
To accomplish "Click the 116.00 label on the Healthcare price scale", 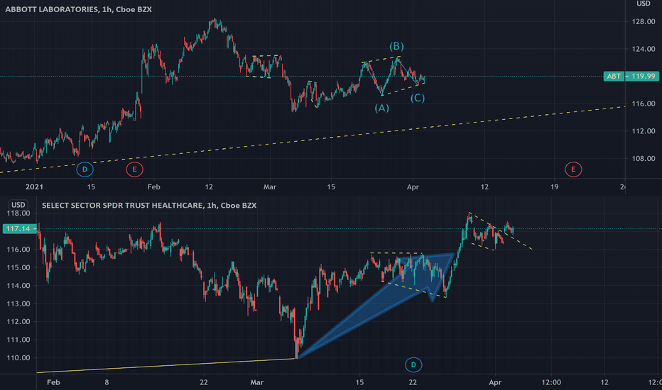I will [18, 249].
